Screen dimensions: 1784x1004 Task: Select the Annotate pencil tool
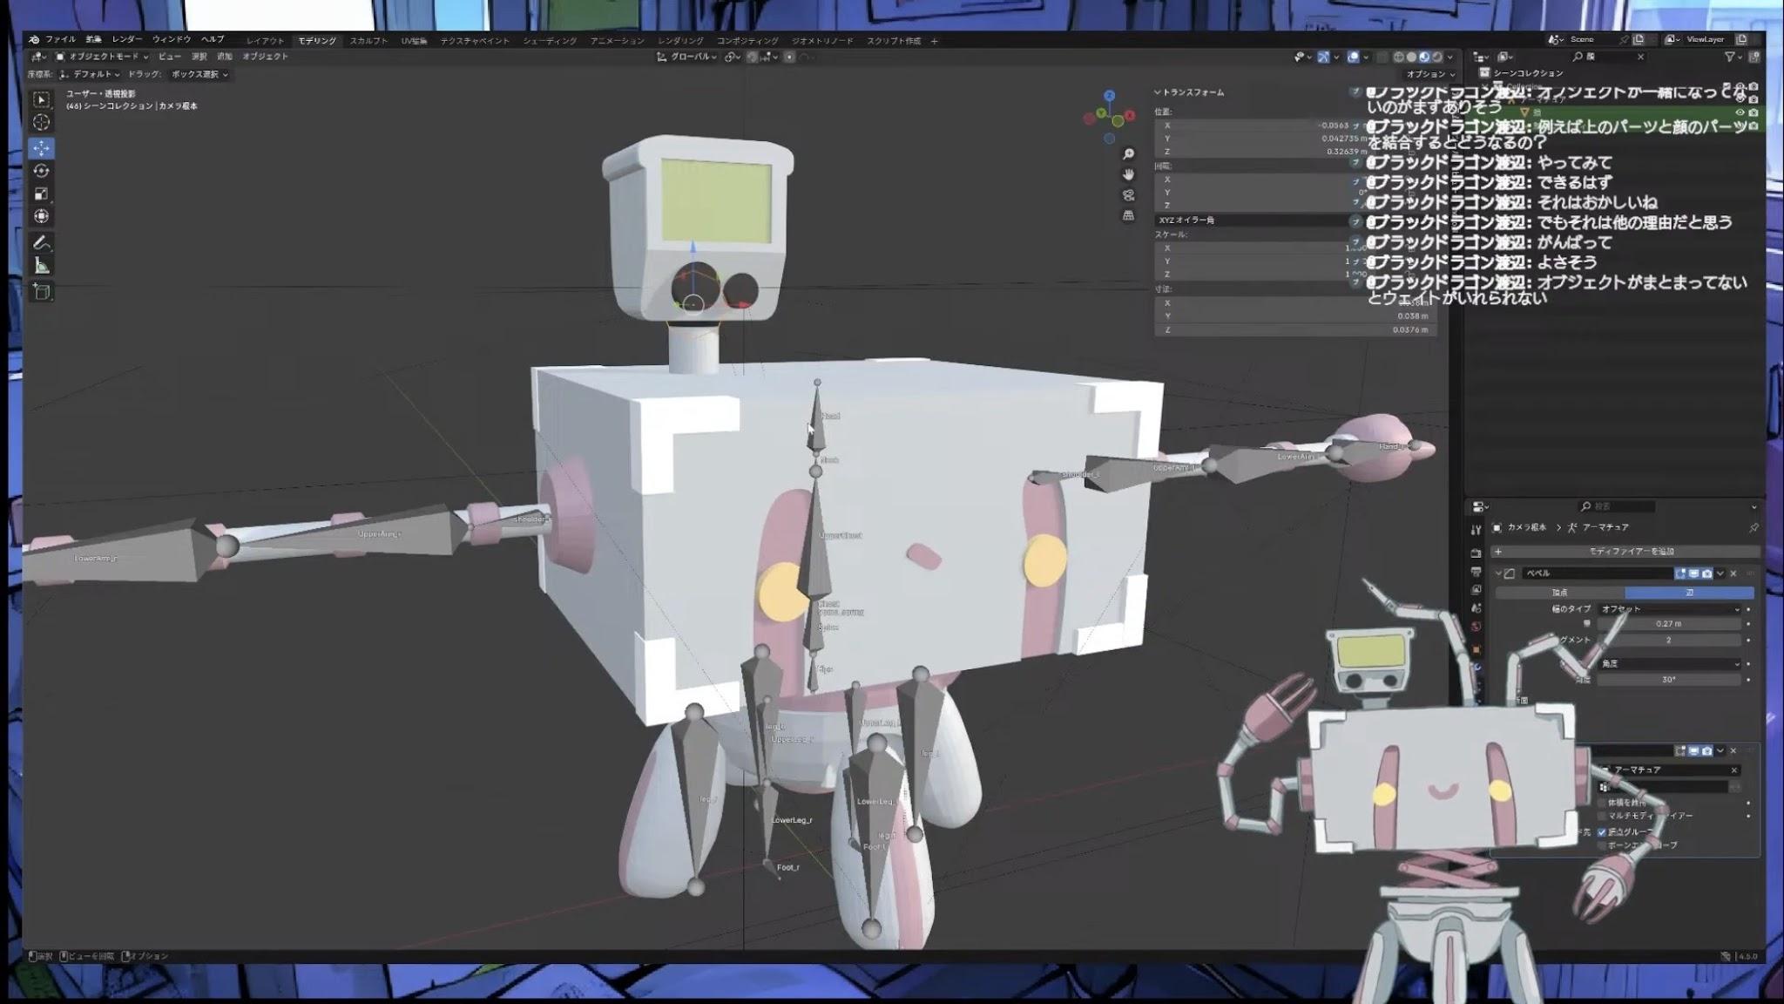click(x=41, y=243)
